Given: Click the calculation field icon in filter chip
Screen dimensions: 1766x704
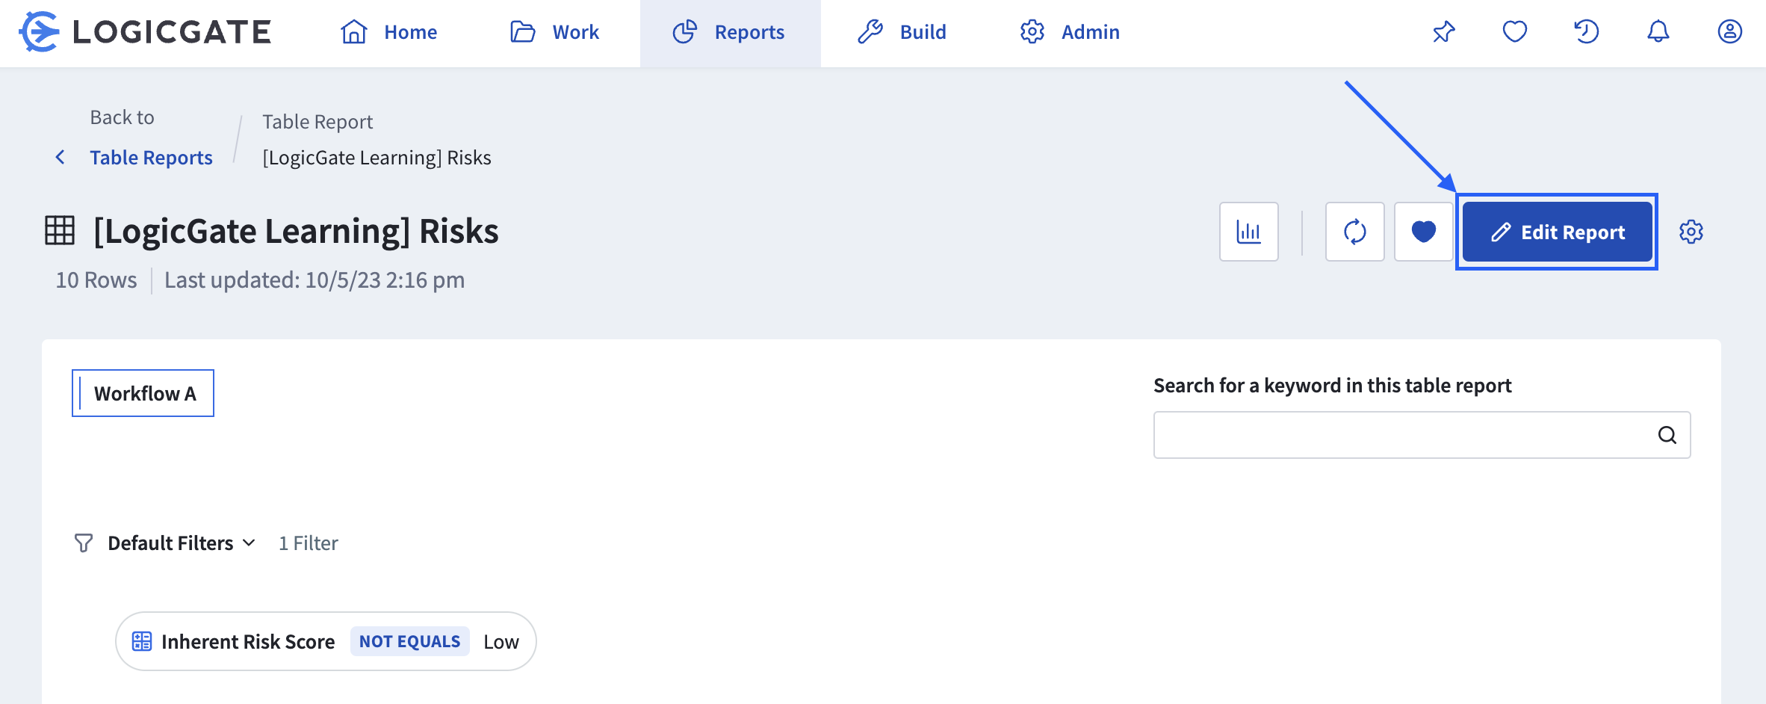Looking at the screenshot, I should pyautogui.click(x=142, y=641).
